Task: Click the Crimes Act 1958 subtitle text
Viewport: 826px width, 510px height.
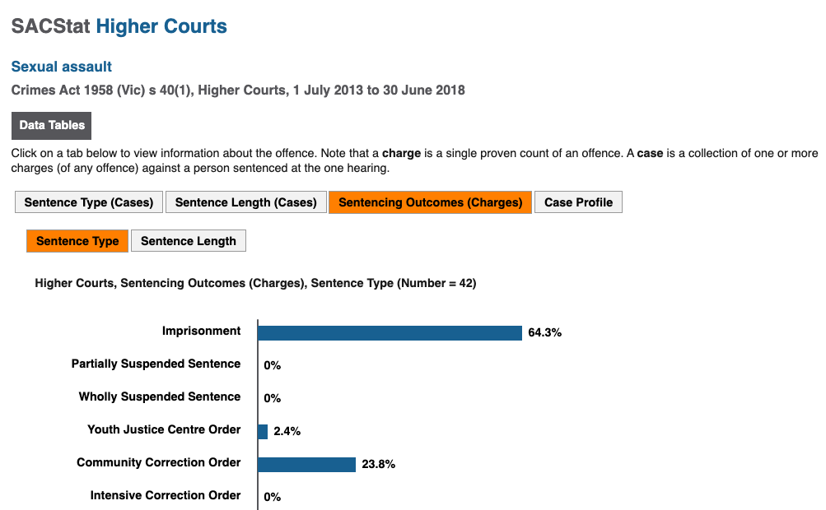Action: (238, 90)
